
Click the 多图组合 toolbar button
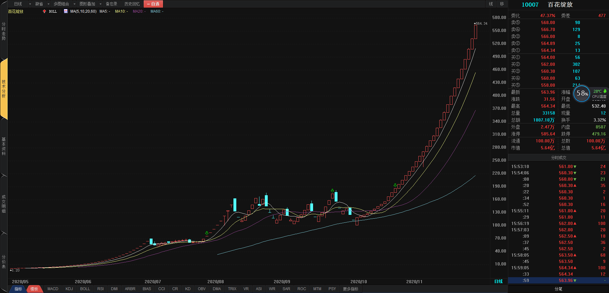(x=61, y=4)
